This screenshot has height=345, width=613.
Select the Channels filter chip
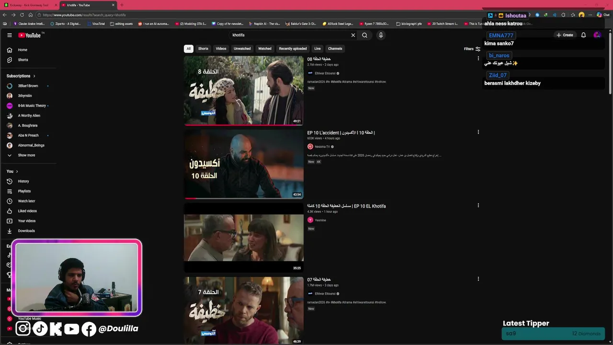point(335,48)
